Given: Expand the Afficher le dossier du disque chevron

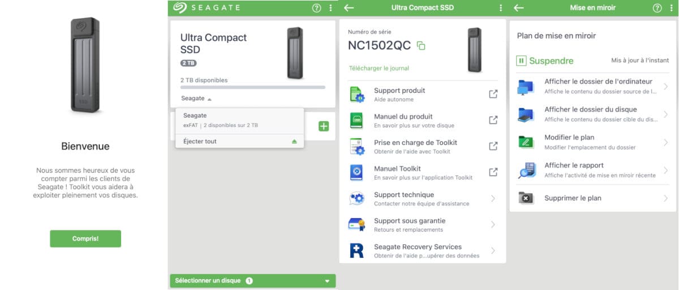Looking at the screenshot, I should tap(666, 114).
